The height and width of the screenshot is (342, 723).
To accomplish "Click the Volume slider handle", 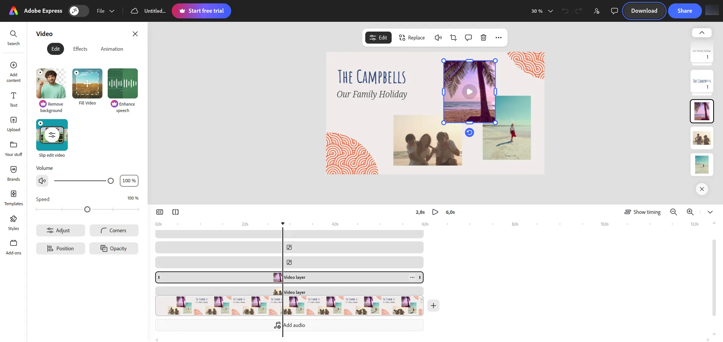I will tap(111, 181).
